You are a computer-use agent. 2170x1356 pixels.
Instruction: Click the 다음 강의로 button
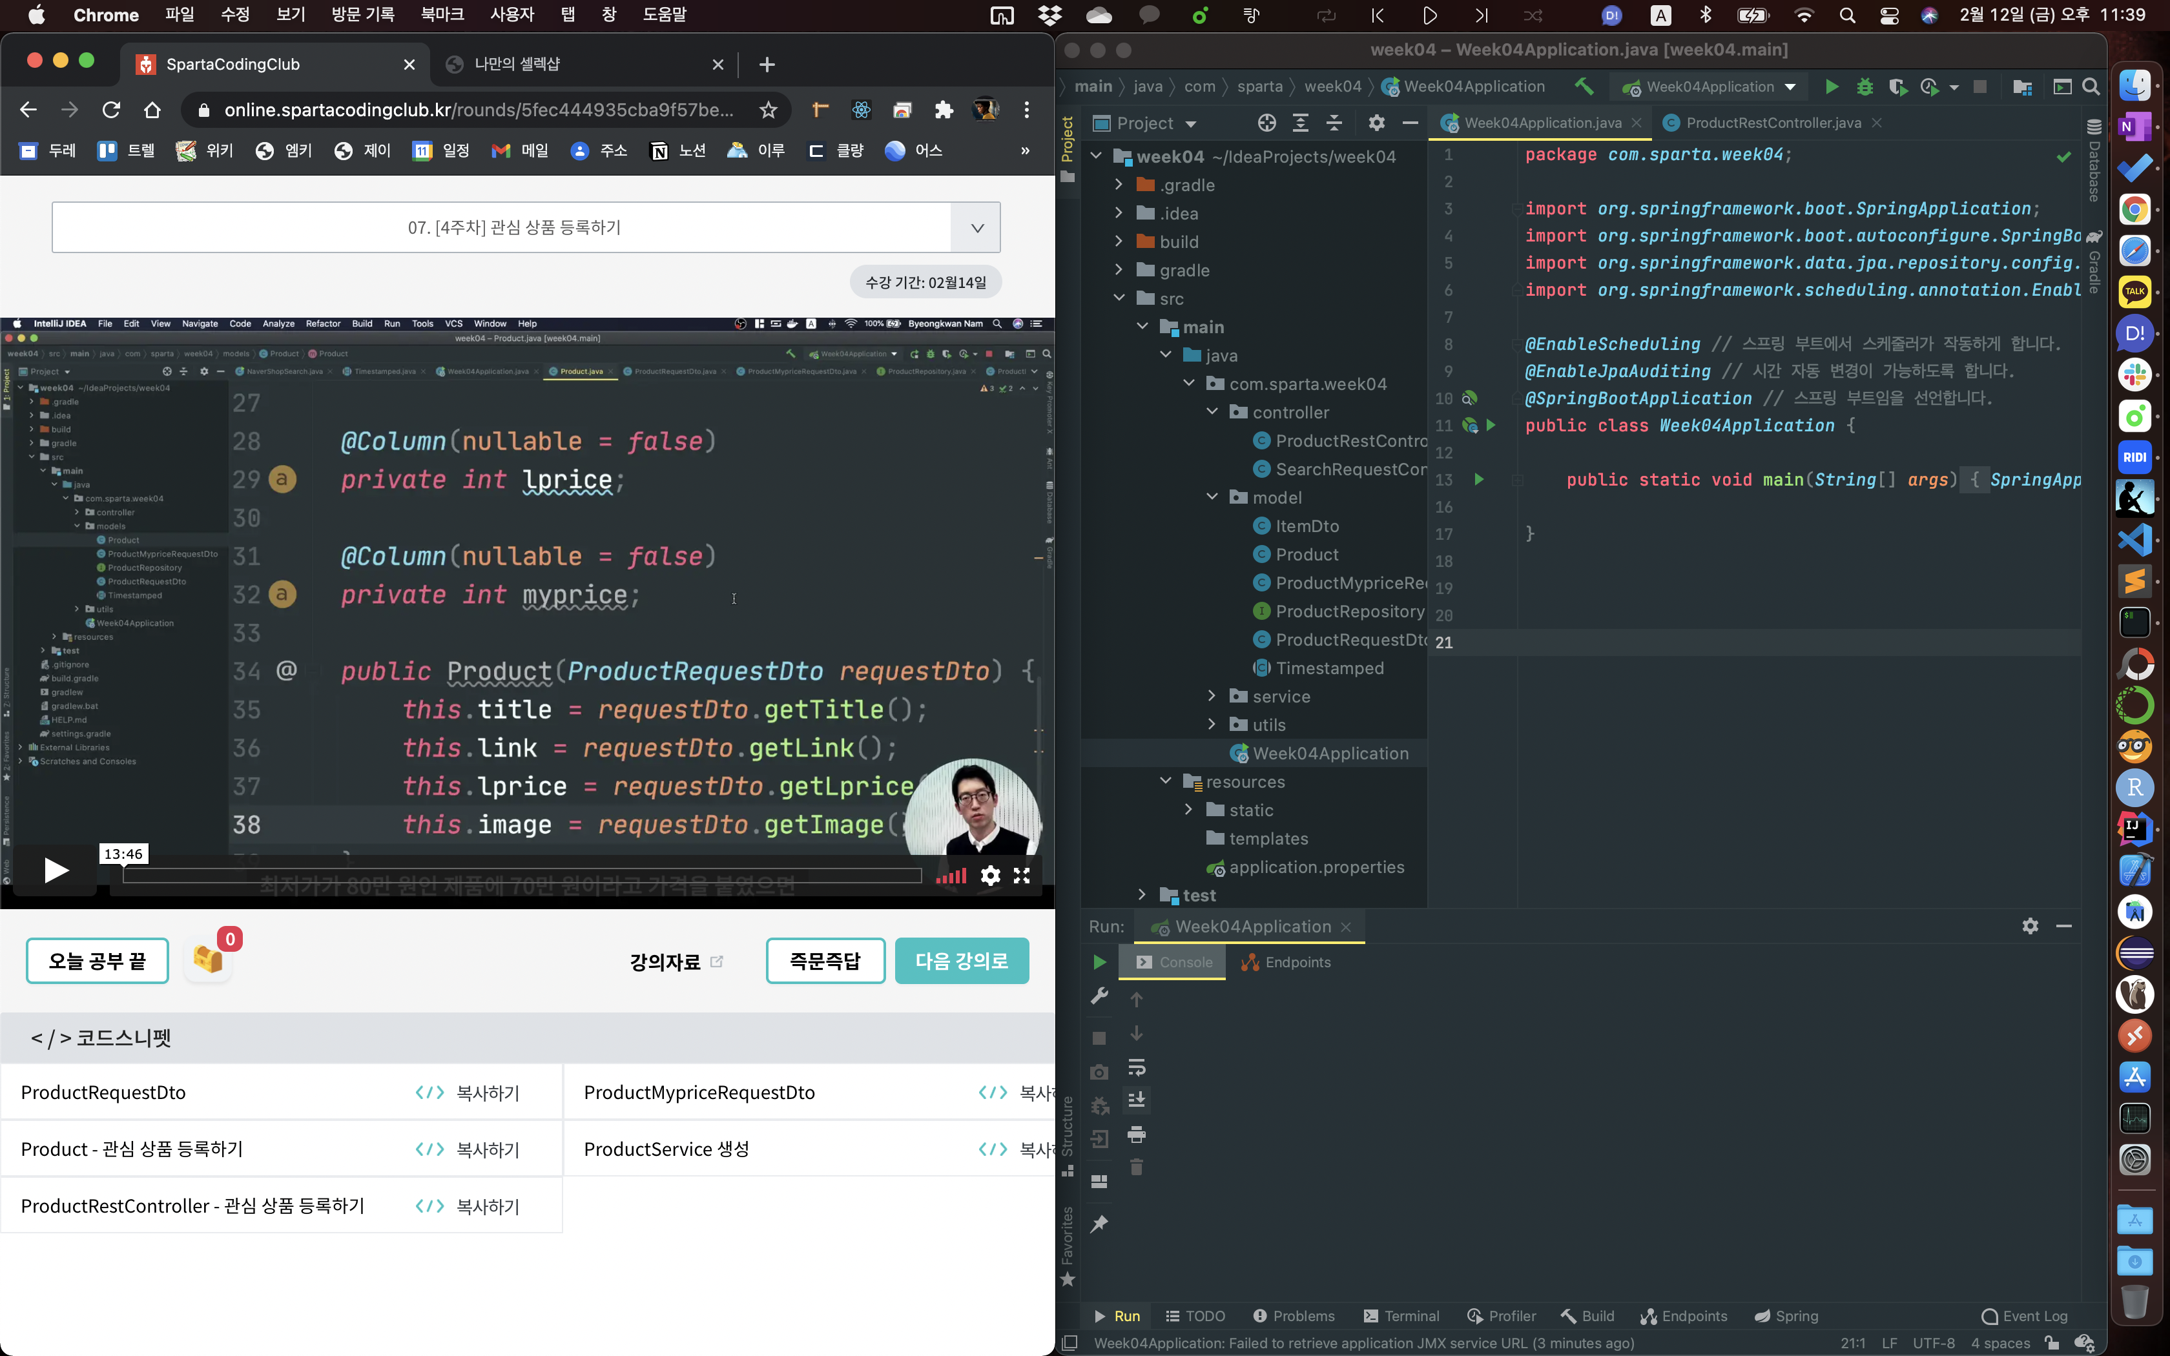[x=961, y=961]
